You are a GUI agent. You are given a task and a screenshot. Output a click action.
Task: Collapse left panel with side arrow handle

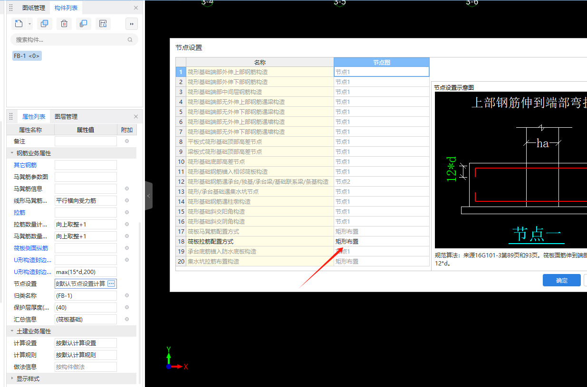(148, 196)
